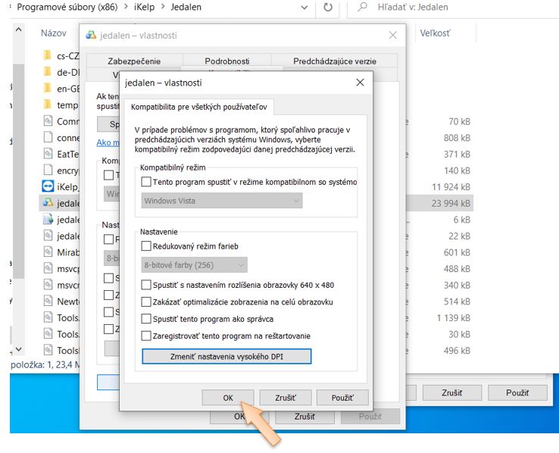Image resolution: width=559 pixels, height=453 pixels.
Task: Click the search magnifier icon
Action: [x=363, y=8]
